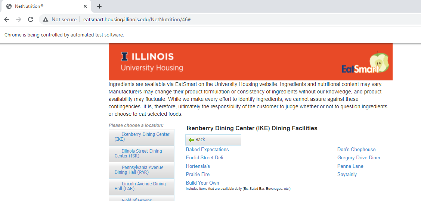This screenshot has height=201, width=421.
Task: Click the Ikenberry Dining Center Facilities heading
Action: pyautogui.click(x=252, y=128)
